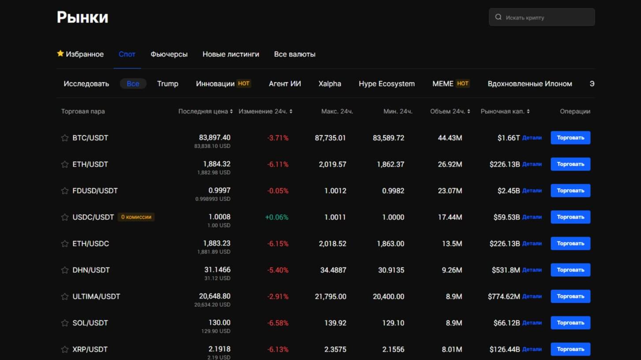Viewport: 641px width, 360px height.
Task: Toggle the XRP/USDT favorite star
Action: point(65,349)
